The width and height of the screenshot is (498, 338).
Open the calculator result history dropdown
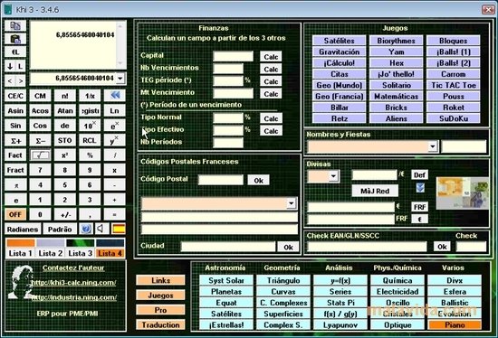120,79
